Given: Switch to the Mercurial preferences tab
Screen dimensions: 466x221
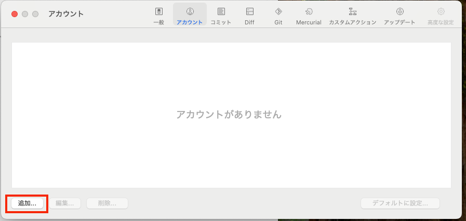Looking at the screenshot, I should (309, 16).
